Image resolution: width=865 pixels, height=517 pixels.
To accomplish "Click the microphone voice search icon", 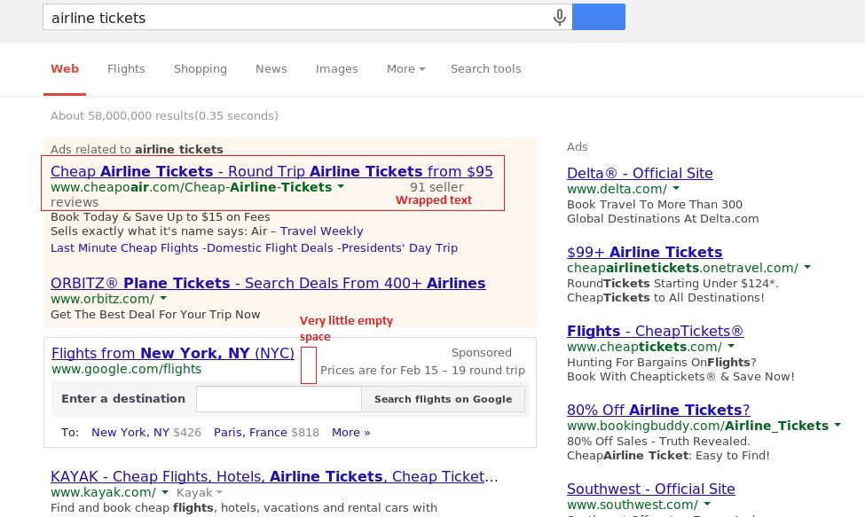I will click(x=560, y=18).
